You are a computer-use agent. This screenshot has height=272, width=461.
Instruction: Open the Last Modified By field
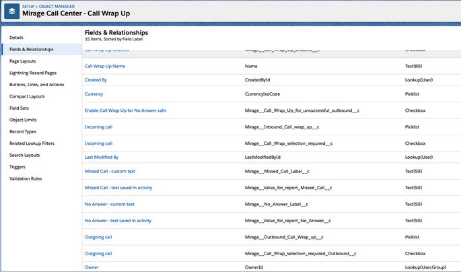point(102,158)
